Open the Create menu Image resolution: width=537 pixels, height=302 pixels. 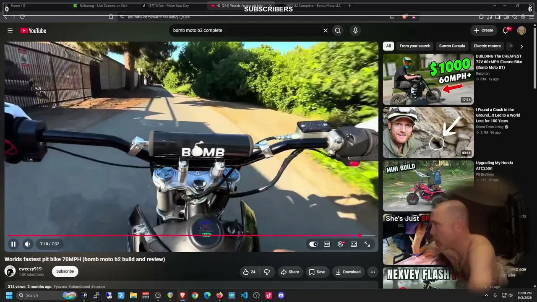(x=483, y=30)
